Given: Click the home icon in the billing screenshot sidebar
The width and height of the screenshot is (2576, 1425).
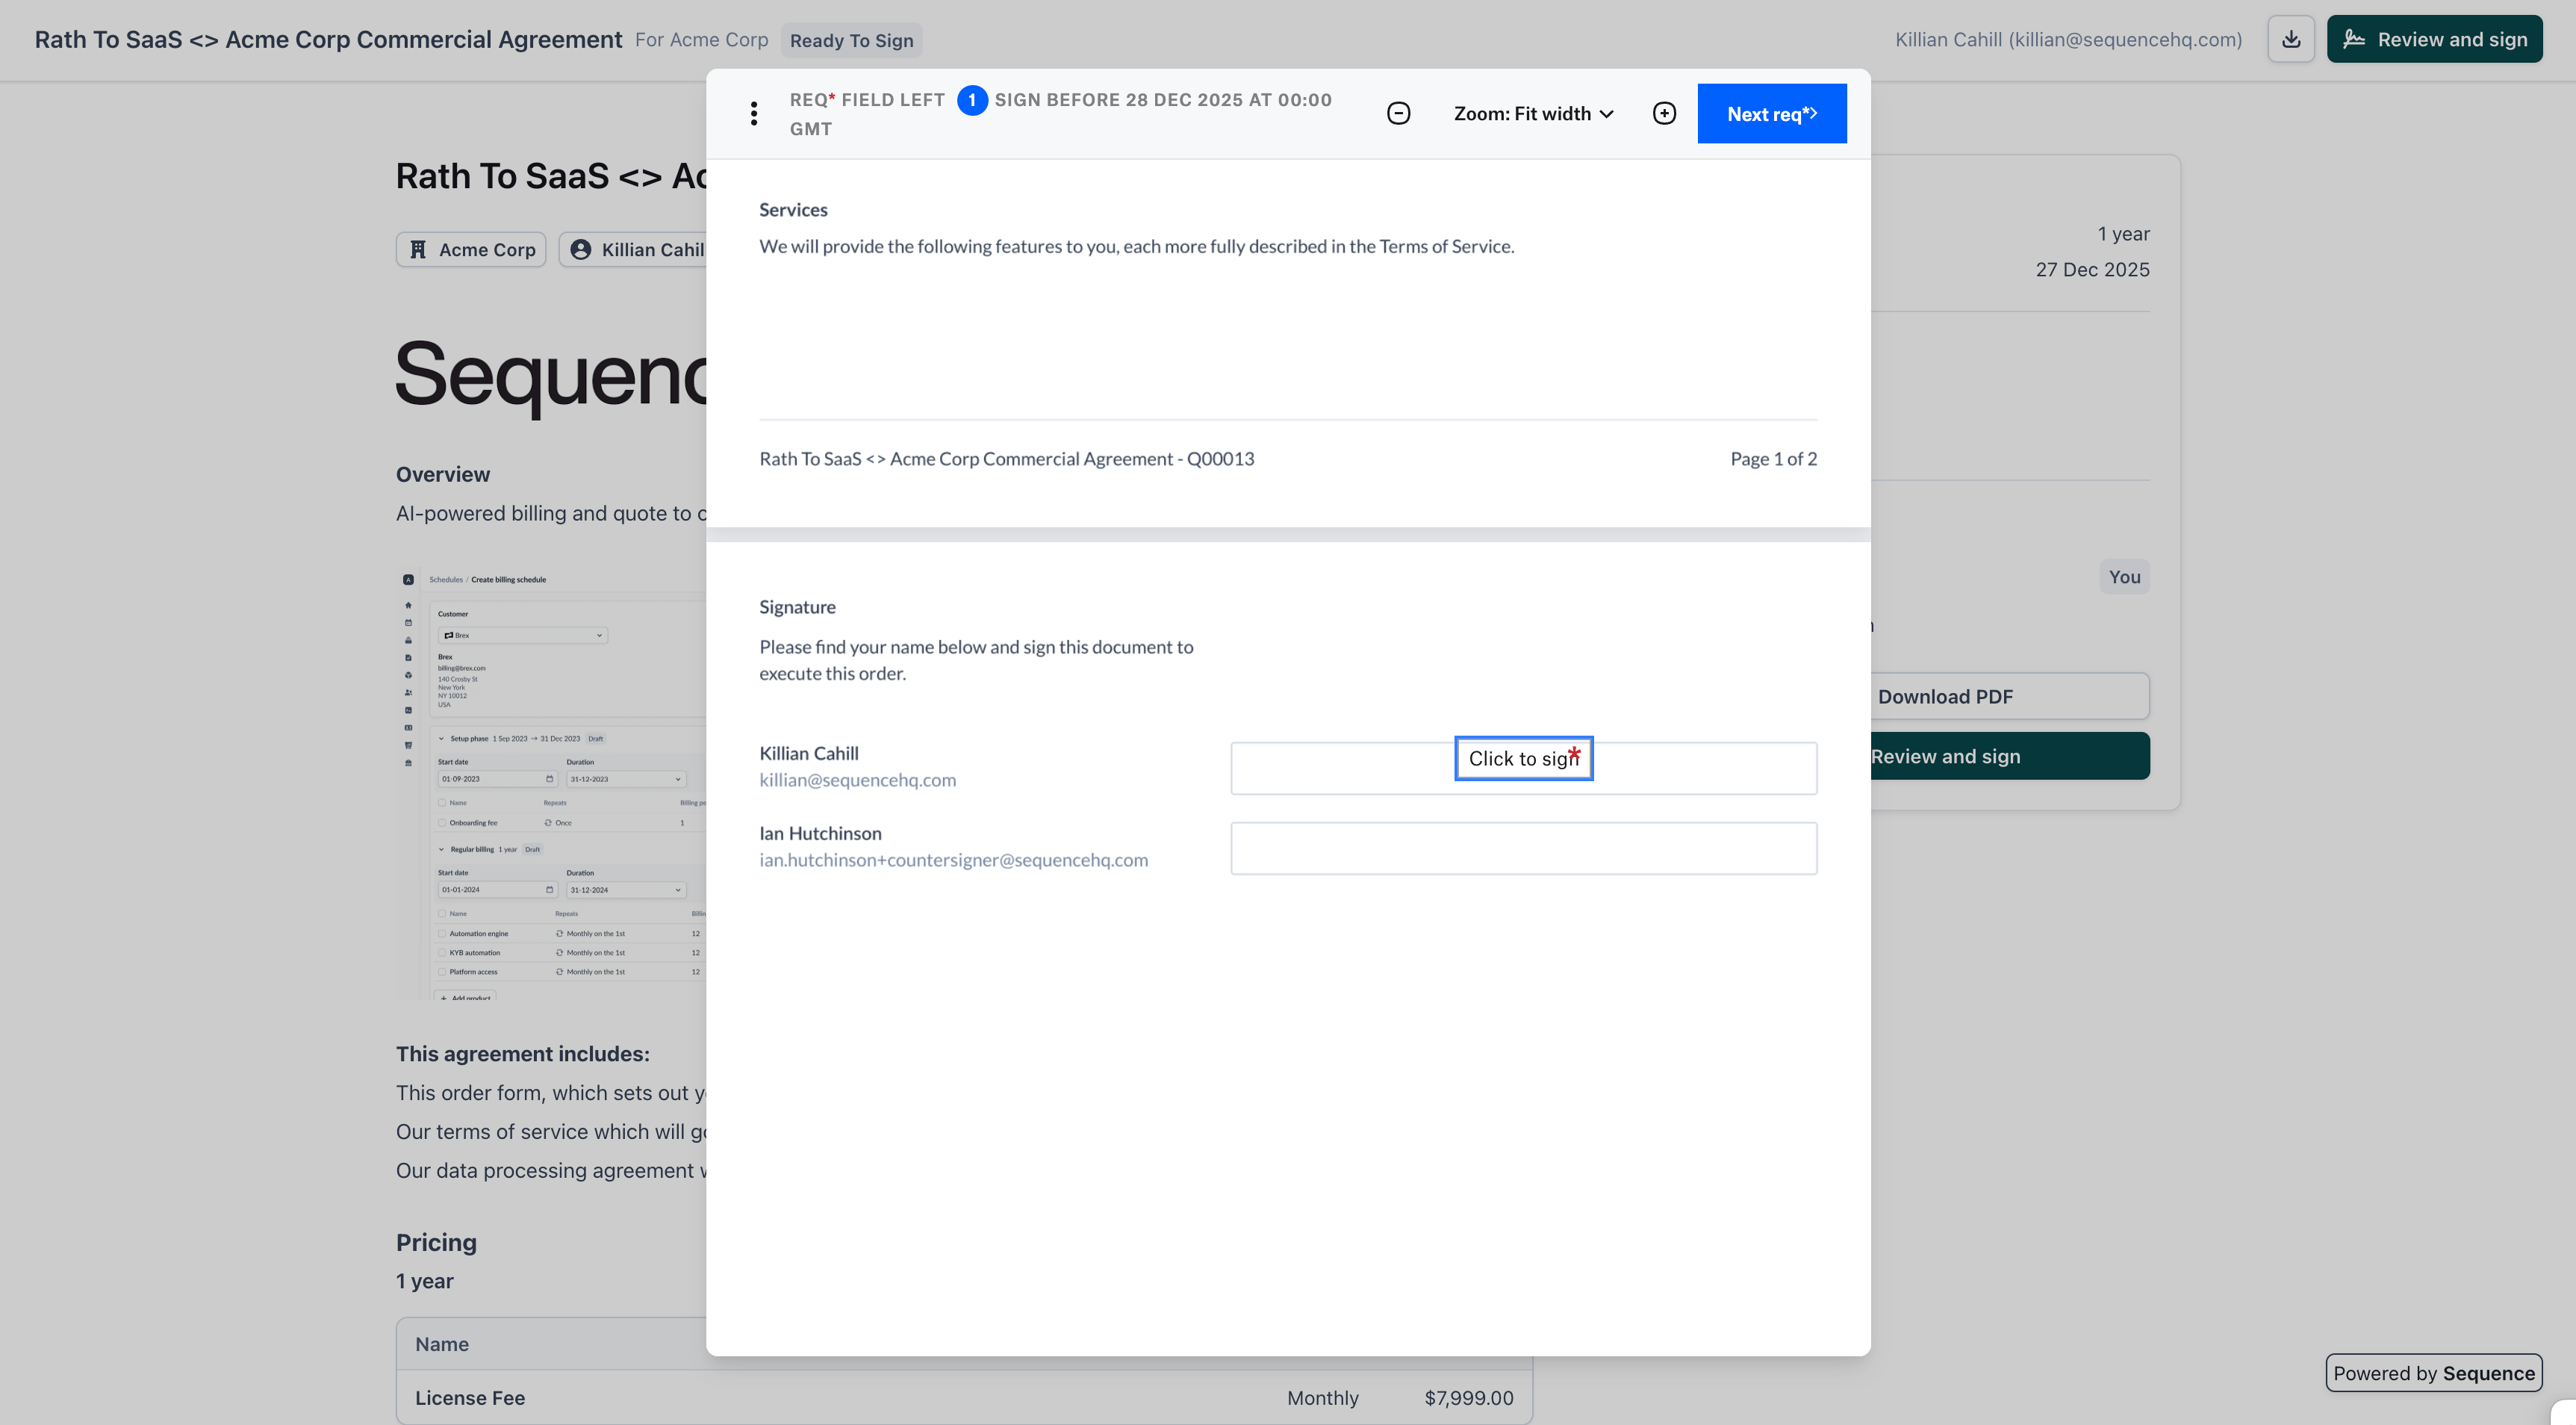Looking at the screenshot, I should [x=409, y=605].
